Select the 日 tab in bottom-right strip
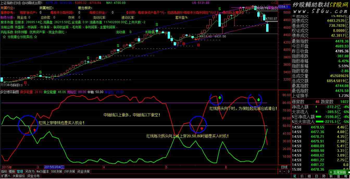Screen dimensions: 350x179 (x=316, y=176)
